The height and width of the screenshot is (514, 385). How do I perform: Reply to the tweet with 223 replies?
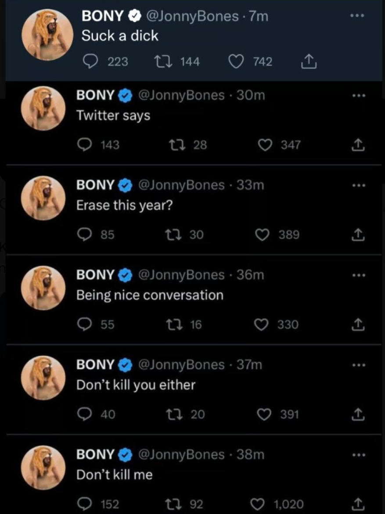[x=91, y=62]
